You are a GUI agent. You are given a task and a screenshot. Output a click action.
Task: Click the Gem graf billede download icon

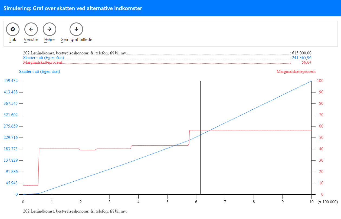pyautogui.click(x=76, y=29)
